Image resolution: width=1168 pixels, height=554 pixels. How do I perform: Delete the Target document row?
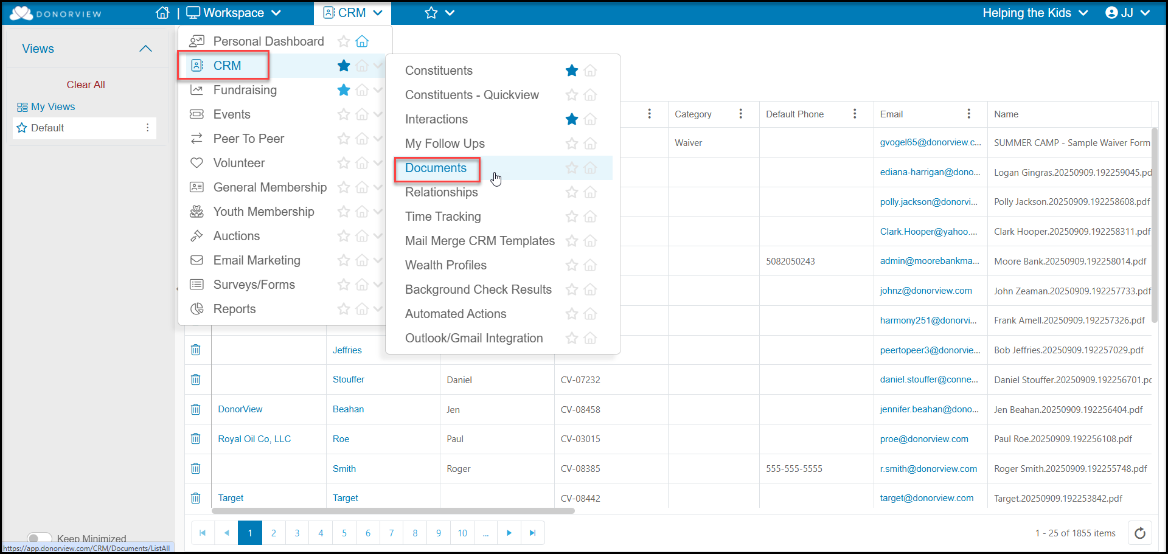click(196, 498)
